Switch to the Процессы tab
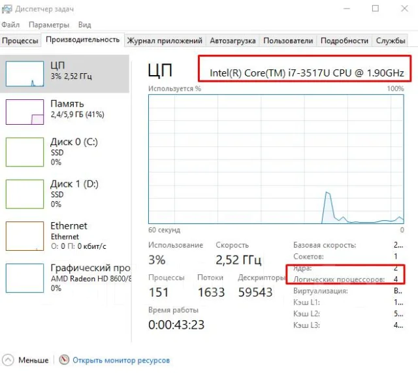The width and height of the screenshot is (418, 373). [20, 41]
